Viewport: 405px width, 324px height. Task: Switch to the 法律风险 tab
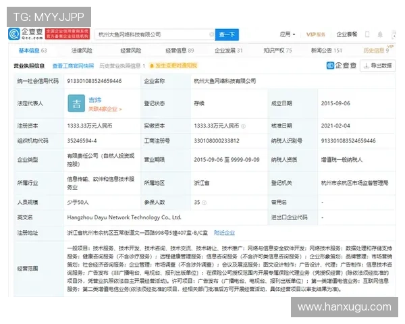coord(82,51)
